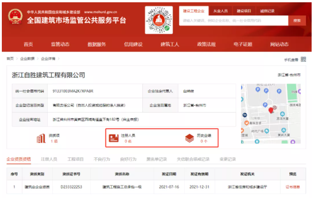The height and width of the screenshot is (198, 313).
Task: Select the 从业人员 search tab
Action: pyautogui.click(x=221, y=11)
